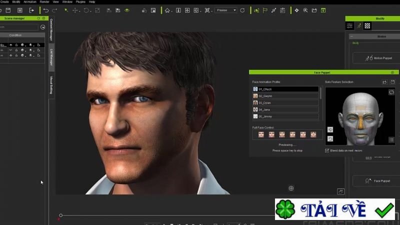400x225 pixels.
Task: Click the cycle arrows icon on head preview
Action: pyautogui.click(x=391, y=92)
